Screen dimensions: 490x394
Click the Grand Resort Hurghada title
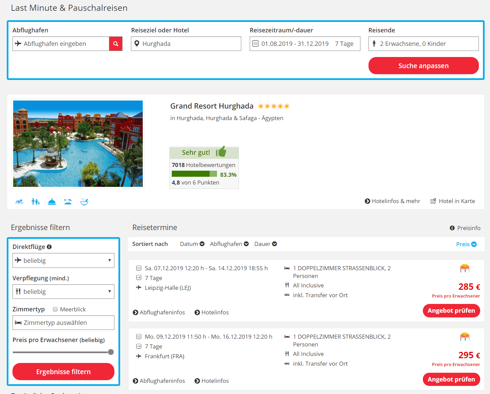[212, 106]
